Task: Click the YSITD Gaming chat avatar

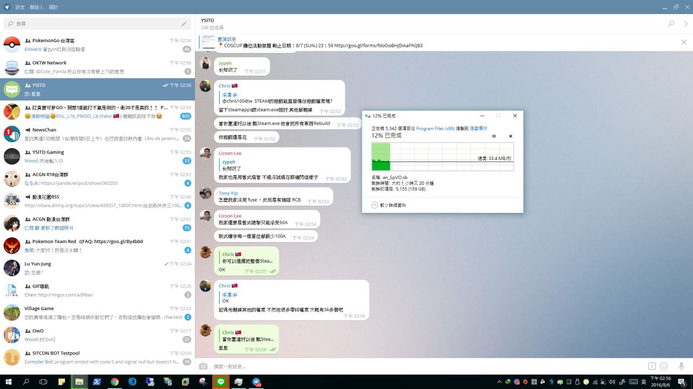Action: (x=12, y=156)
